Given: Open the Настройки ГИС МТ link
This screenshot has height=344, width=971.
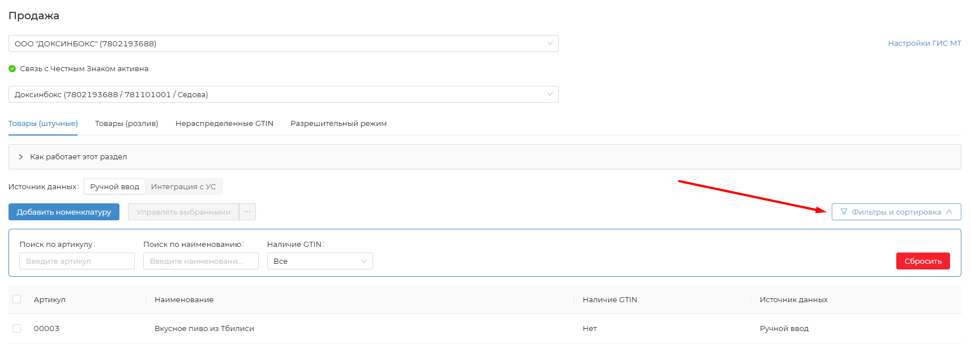Looking at the screenshot, I should tap(924, 43).
